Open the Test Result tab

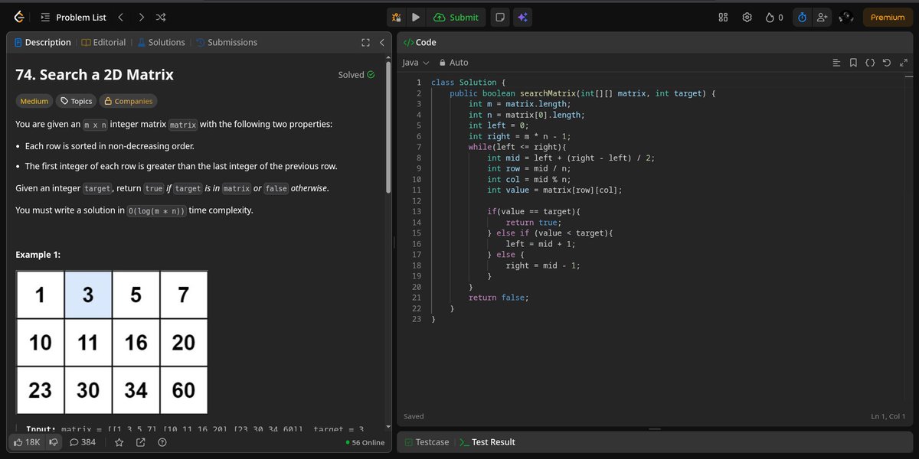point(487,442)
